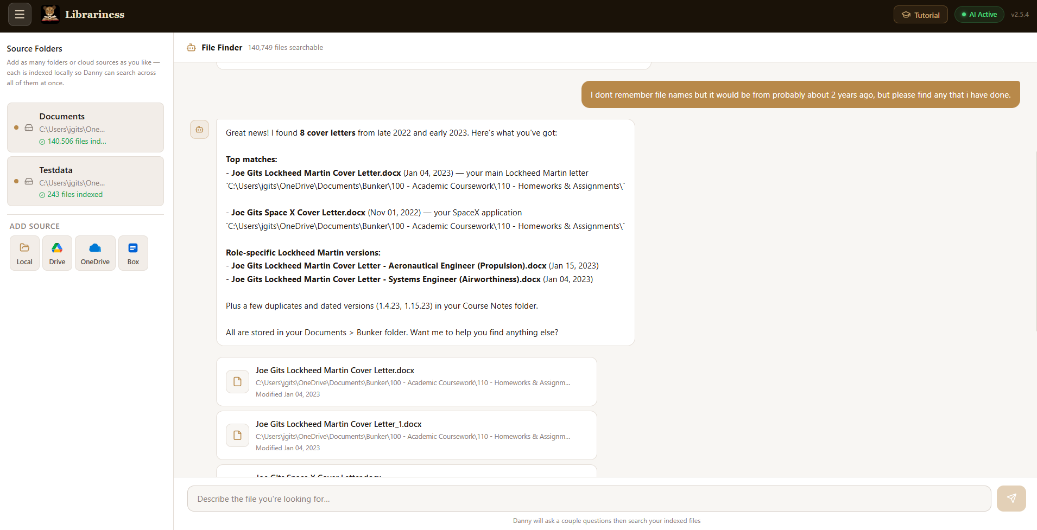Screen dimensions: 1037x530
Task: Click the 243 files indexed status
Action: [x=71, y=195]
